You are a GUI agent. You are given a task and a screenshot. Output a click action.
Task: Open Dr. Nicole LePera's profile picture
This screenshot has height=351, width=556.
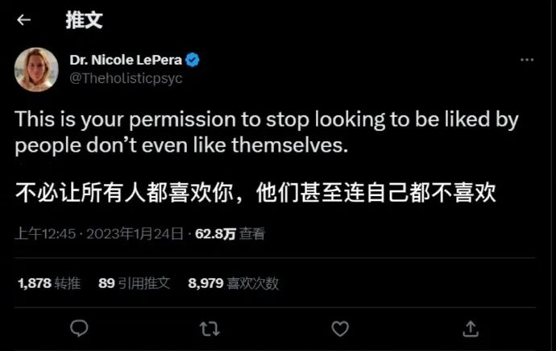pyautogui.click(x=36, y=69)
